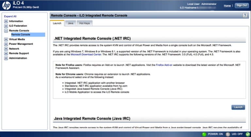Expand the Administration tree node

(x=6, y=58)
